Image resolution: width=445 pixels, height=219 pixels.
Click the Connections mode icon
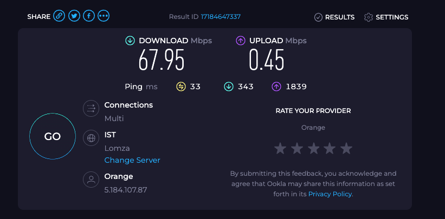(x=91, y=108)
